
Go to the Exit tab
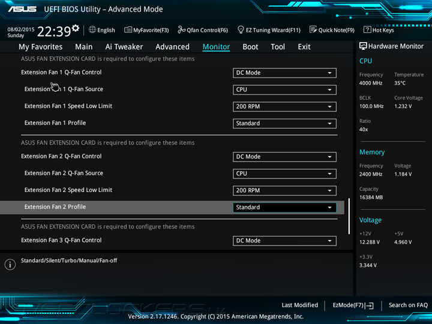tap(304, 47)
